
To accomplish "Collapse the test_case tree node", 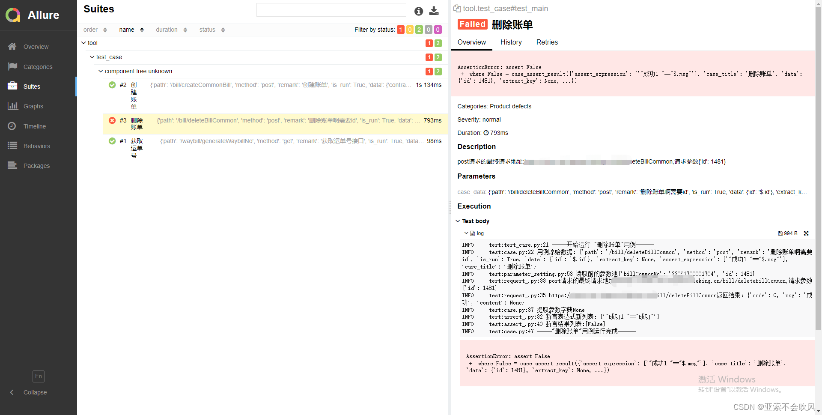I will (92, 57).
